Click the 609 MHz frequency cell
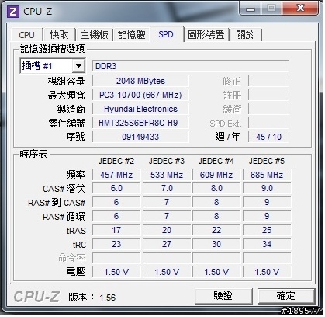Image resolution: width=325 pixels, height=317 pixels. click(216, 175)
